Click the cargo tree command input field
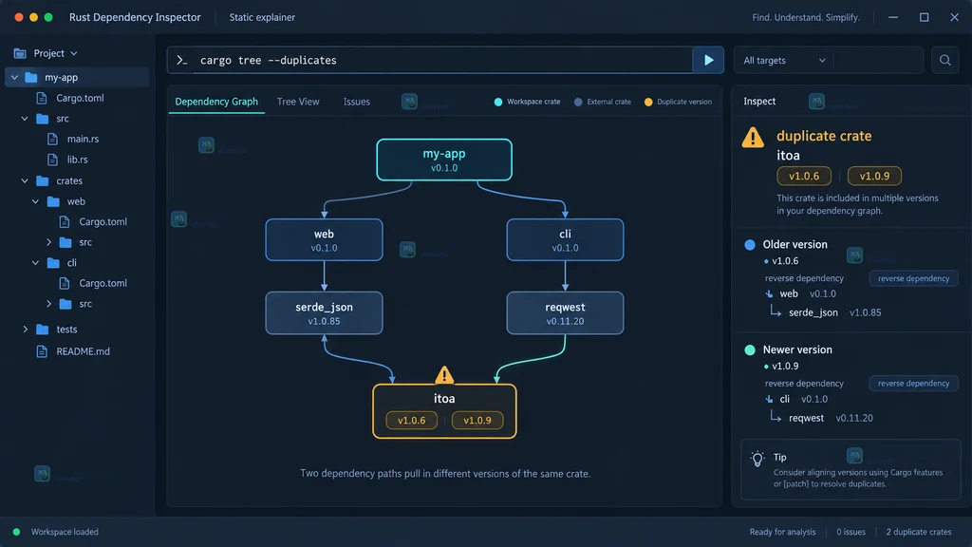 point(443,60)
